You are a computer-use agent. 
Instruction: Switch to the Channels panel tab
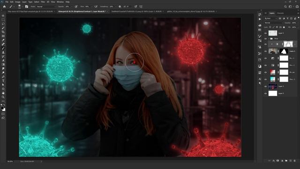pyautogui.click(x=280, y=13)
